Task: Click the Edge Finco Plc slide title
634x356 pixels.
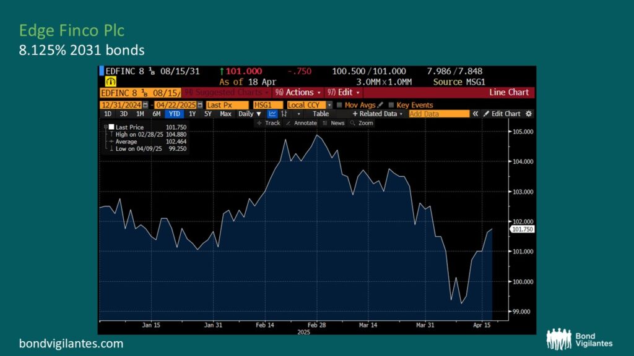Action: [72, 30]
